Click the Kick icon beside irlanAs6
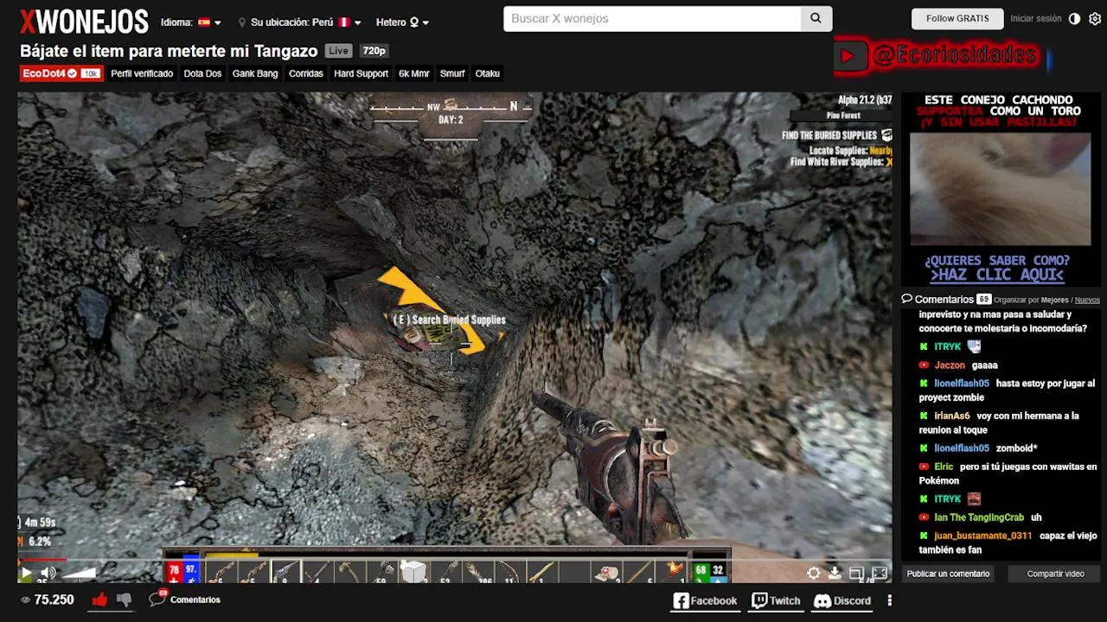Image resolution: width=1107 pixels, height=622 pixels. pyautogui.click(x=924, y=416)
